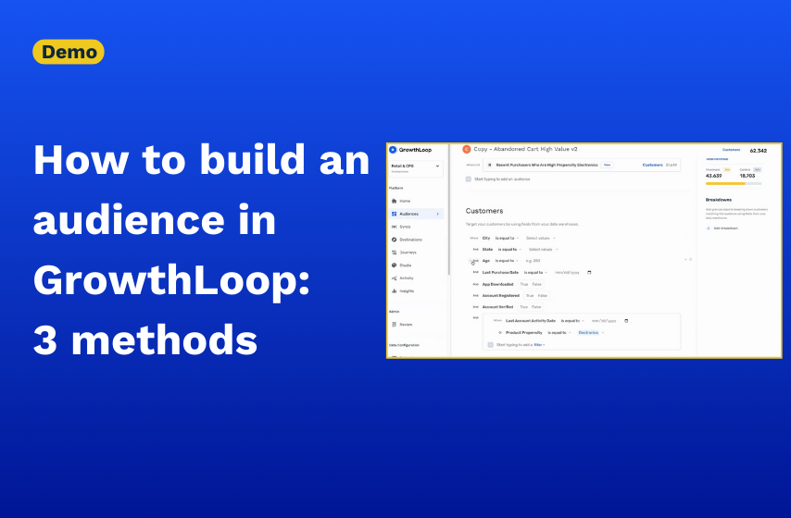Open calendar picker for Last Purchase Date
This screenshot has width=791, height=518.
[x=589, y=273]
